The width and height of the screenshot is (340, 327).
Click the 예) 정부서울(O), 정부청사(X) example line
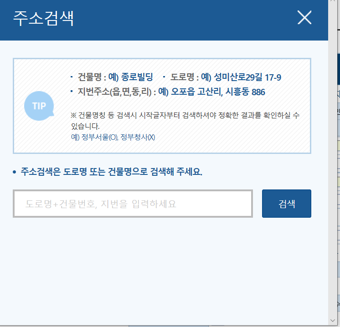click(113, 137)
